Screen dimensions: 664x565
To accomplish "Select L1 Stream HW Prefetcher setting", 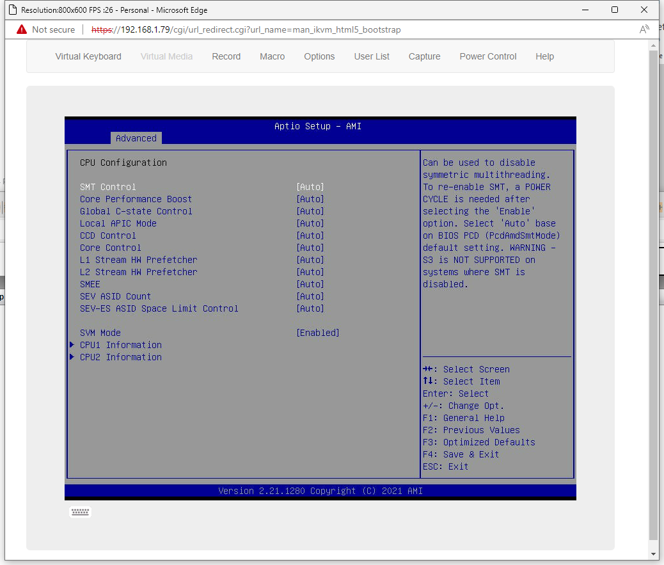I will [138, 260].
